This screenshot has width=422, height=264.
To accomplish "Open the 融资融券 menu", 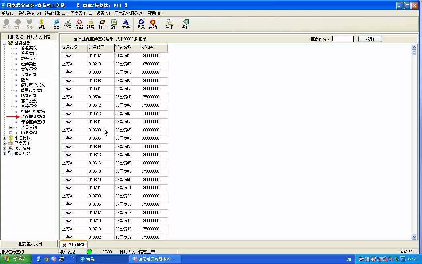I will 30,13.
